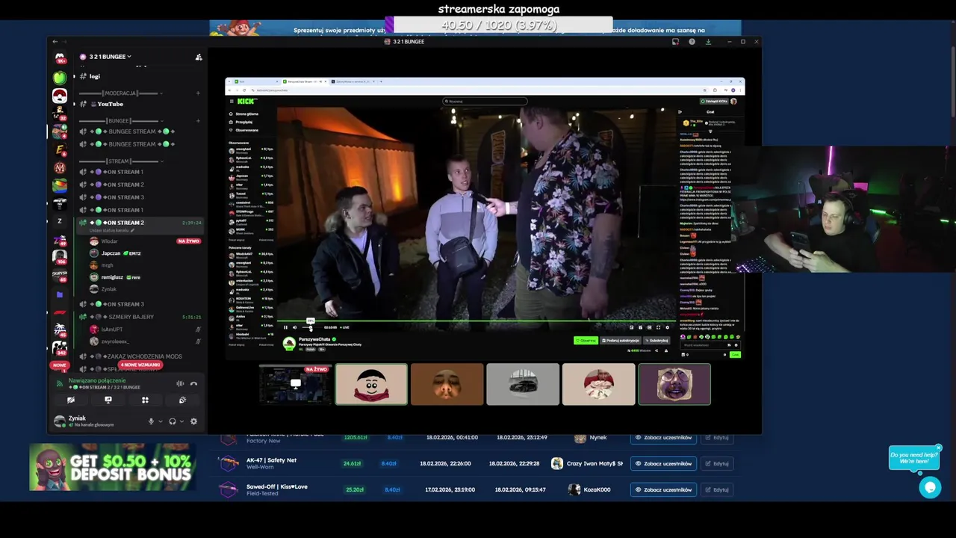Click Zobacz uczestników for Sawed-Off Kiss Love
Image resolution: width=956 pixels, height=538 pixels.
(663, 489)
